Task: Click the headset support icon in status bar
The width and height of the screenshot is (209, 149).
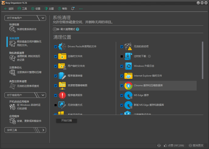Action: [x=159, y=146]
